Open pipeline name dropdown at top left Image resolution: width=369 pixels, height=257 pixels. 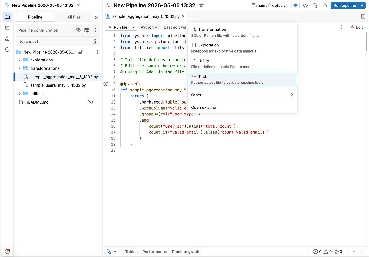78,5
